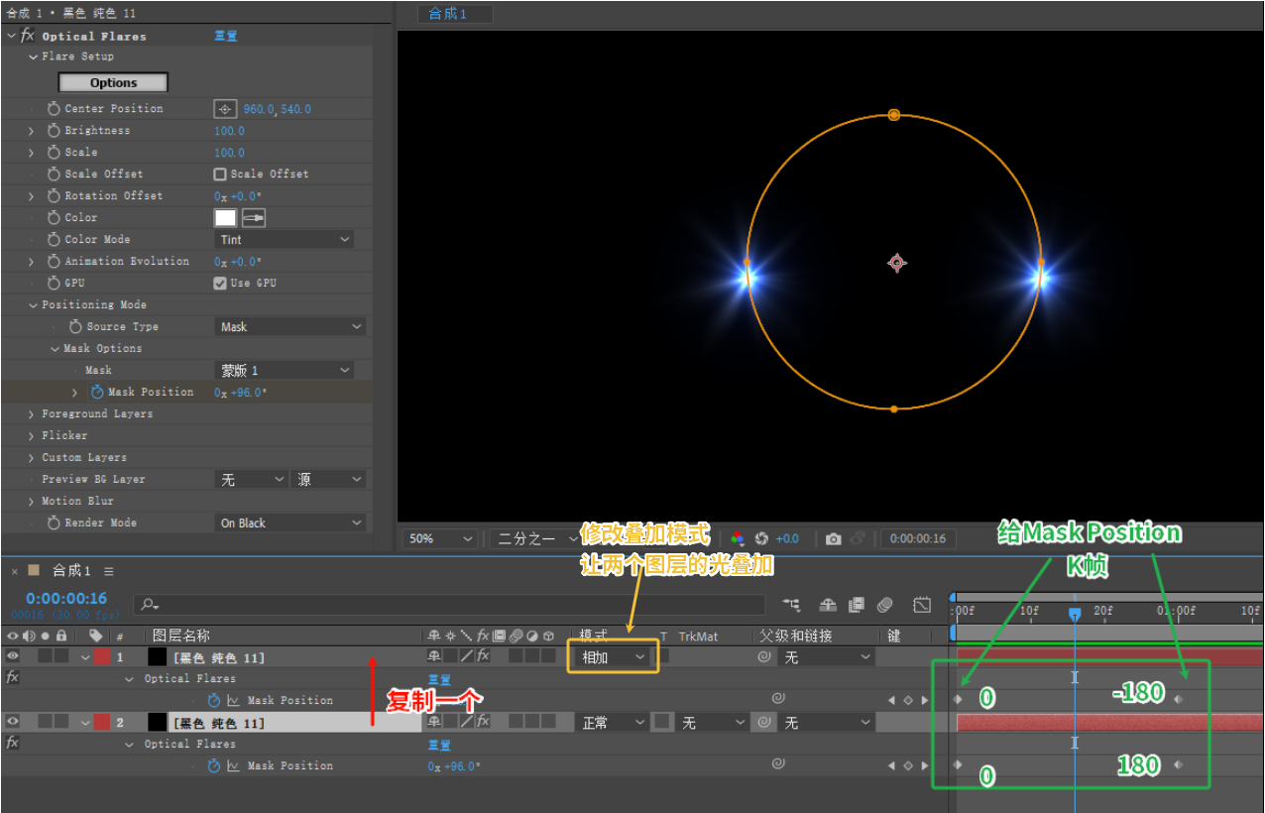Enable the Scale Offset checkbox
Viewport: 1265px width, 813px height.
click(220, 174)
